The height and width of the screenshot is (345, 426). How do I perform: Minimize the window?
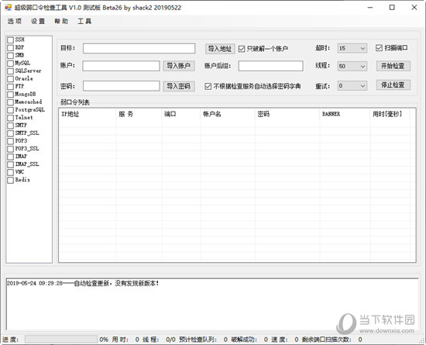click(x=370, y=7)
